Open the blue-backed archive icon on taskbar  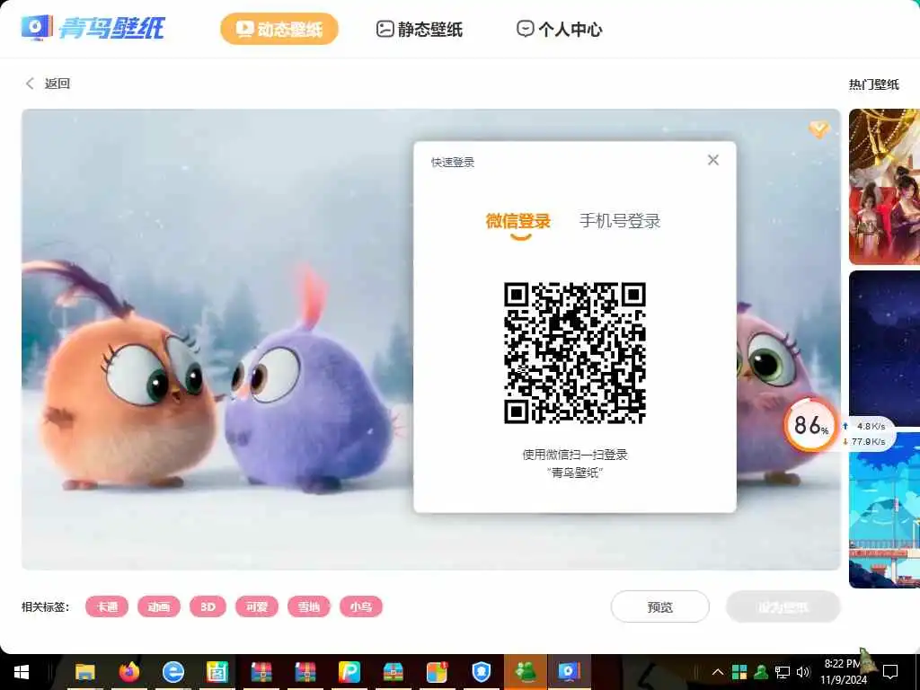394,672
